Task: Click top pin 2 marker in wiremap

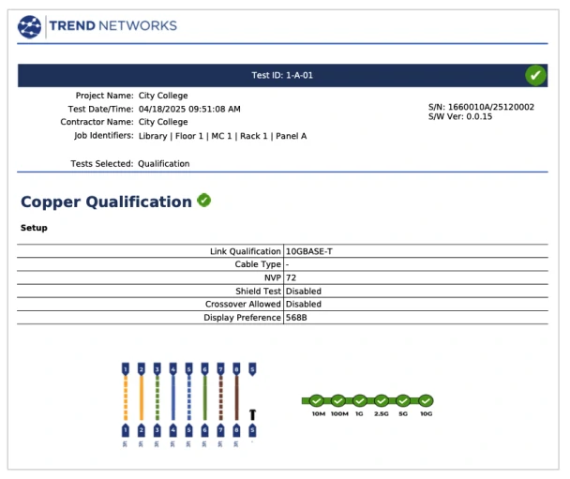Action: click(142, 369)
